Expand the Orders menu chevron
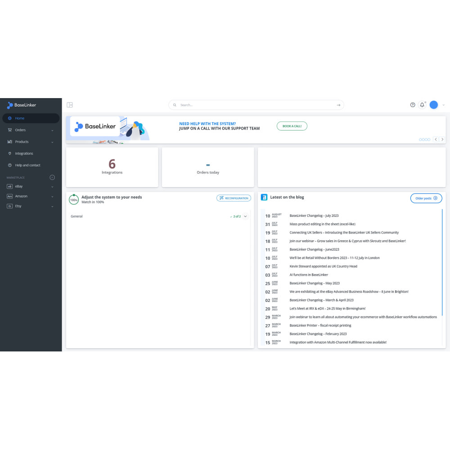 pyautogui.click(x=52, y=130)
